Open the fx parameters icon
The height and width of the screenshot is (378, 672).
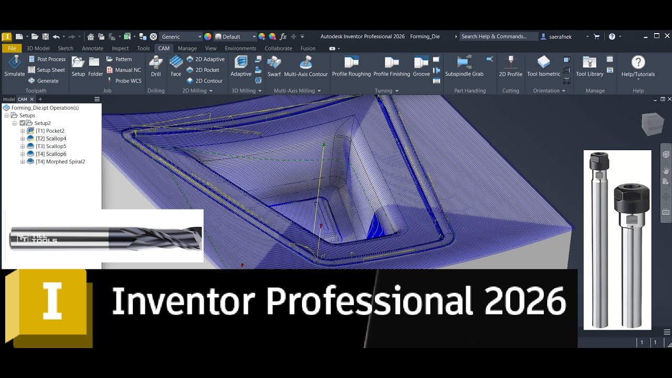[283, 37]
